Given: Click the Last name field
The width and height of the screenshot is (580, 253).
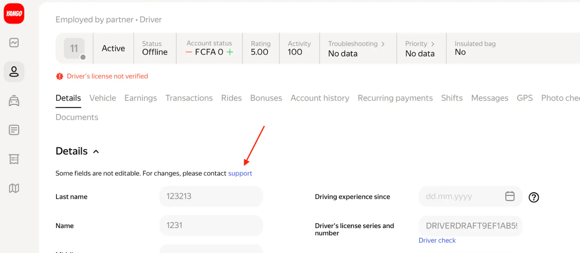Looking at the screenshot, I should [211, 196].
